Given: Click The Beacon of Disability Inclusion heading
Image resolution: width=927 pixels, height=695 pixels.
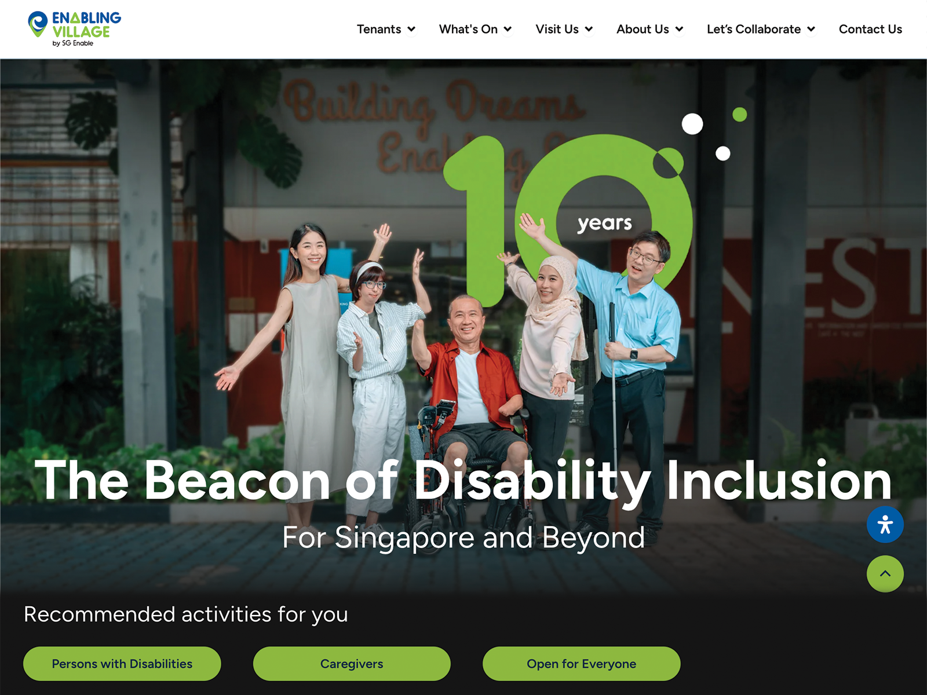Looking at the screenshot, I should [x=463, y=481].
